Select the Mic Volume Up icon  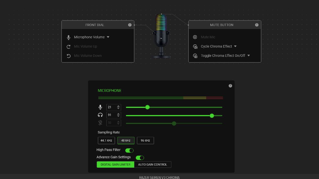(68, 46)
